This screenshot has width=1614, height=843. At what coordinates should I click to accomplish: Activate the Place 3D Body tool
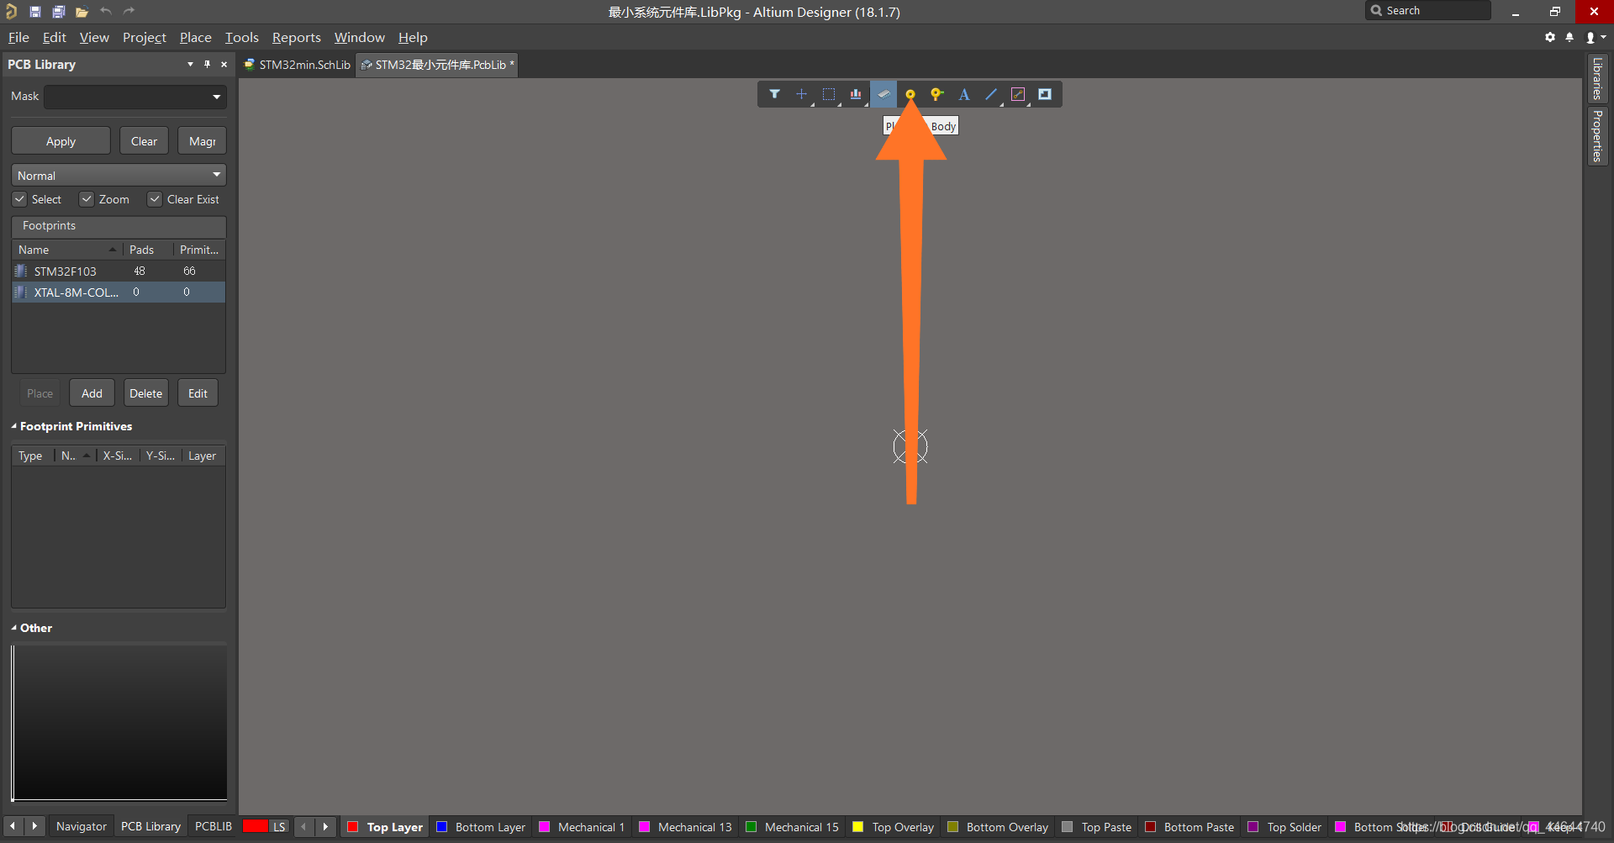(x=883, y=94)
